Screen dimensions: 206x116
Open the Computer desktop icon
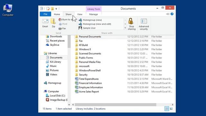8,10
